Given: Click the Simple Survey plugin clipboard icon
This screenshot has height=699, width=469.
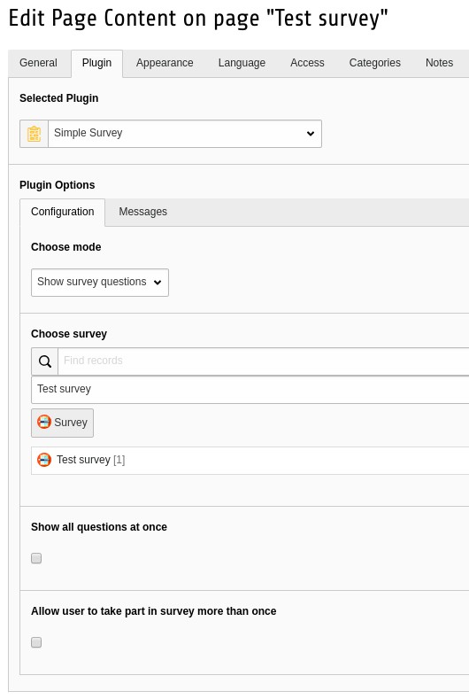Looking at the screenshot, I should (x=35, y=134).
